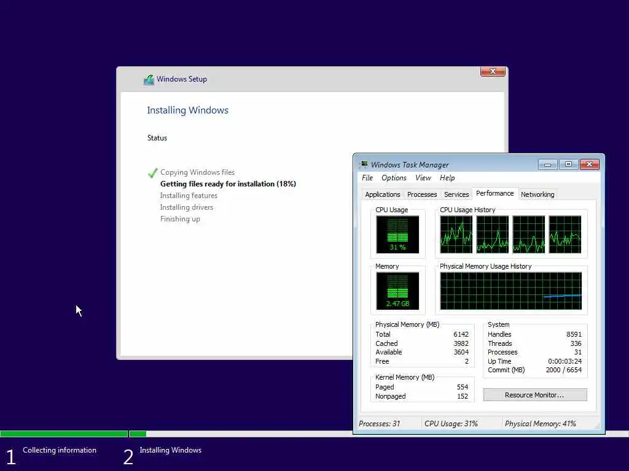Click the Nonpaged kernel memory value 152
Viewport: 629px width, 471px height.
463,397
